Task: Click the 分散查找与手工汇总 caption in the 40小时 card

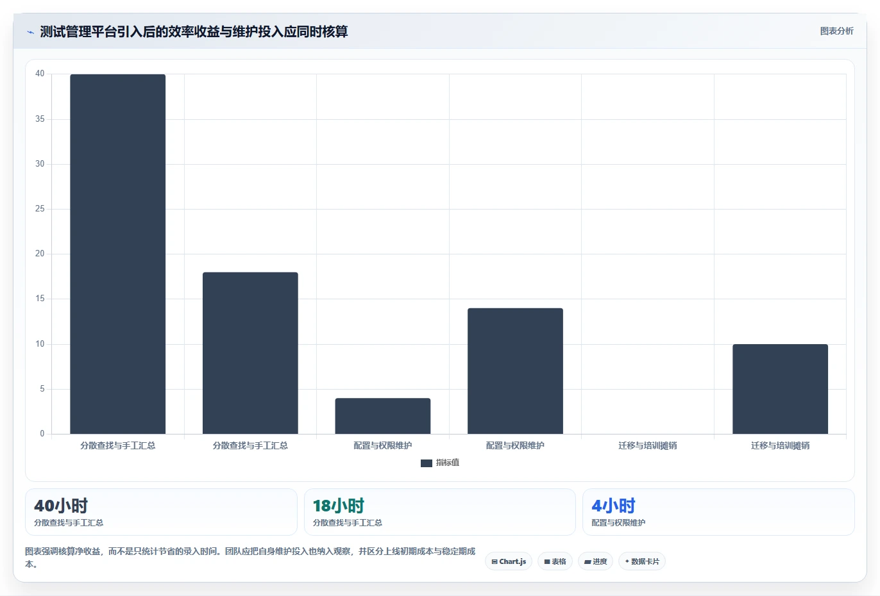Action: 69,523
